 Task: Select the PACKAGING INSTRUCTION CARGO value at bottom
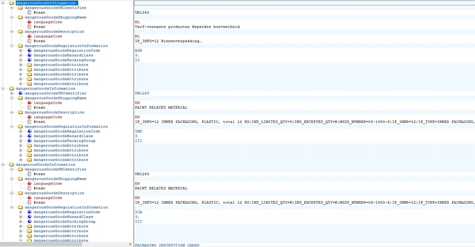pos(167,245)
